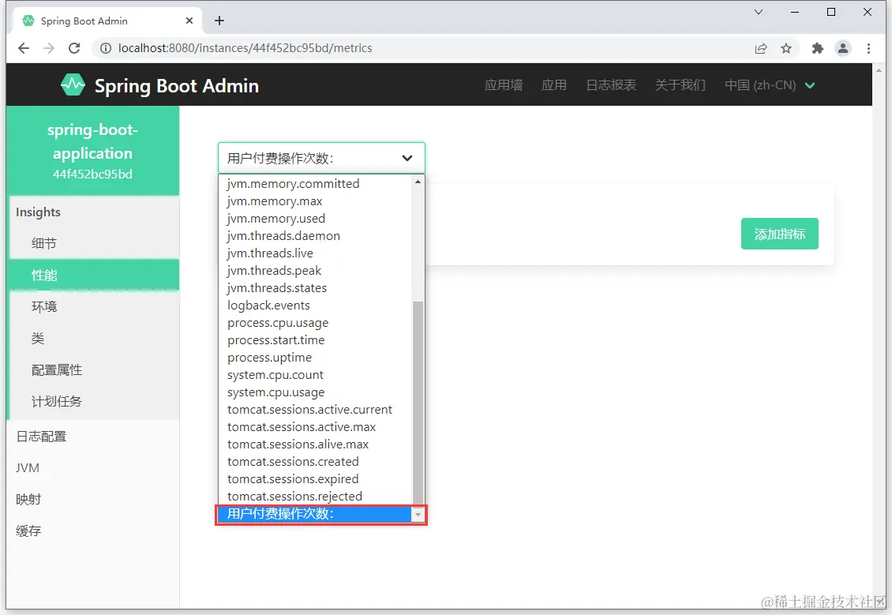The width and height of the screenshot is (892, 615).
Task: Select system.cpu.usage option
Action: click(316, 392)
